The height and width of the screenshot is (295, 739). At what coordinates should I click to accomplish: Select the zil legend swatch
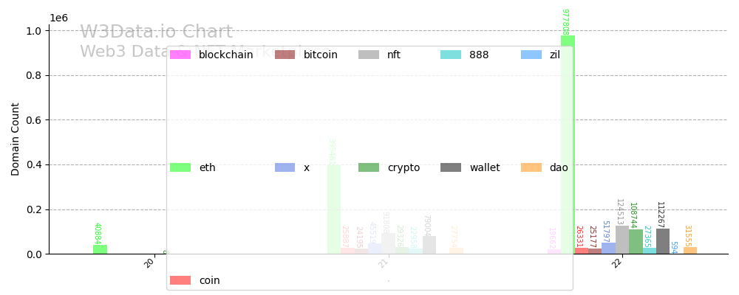[531, 55]
